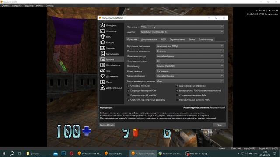The width and height of the screenshot is (280, 157).
Task: Open the Отрисовщик Vulkan dropdown
Action: [x=182, y=27]
